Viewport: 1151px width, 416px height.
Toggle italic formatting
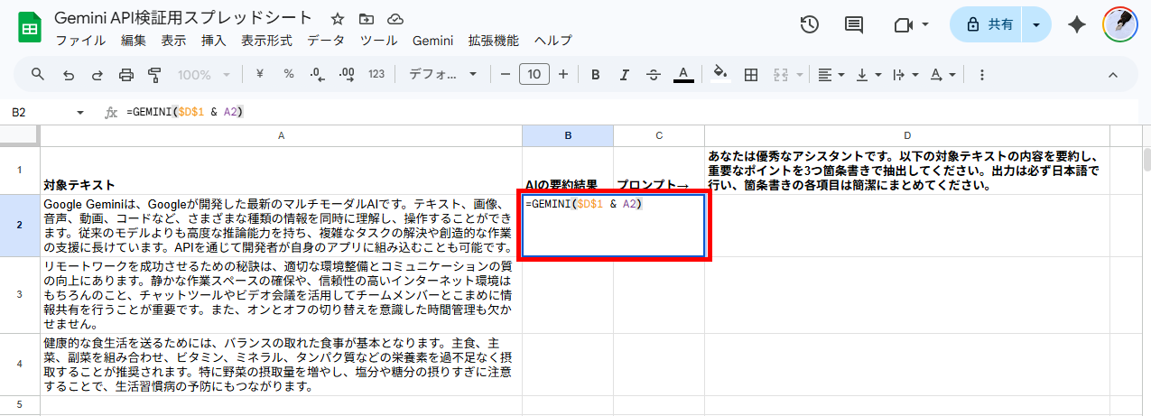[x=625, y=75]
